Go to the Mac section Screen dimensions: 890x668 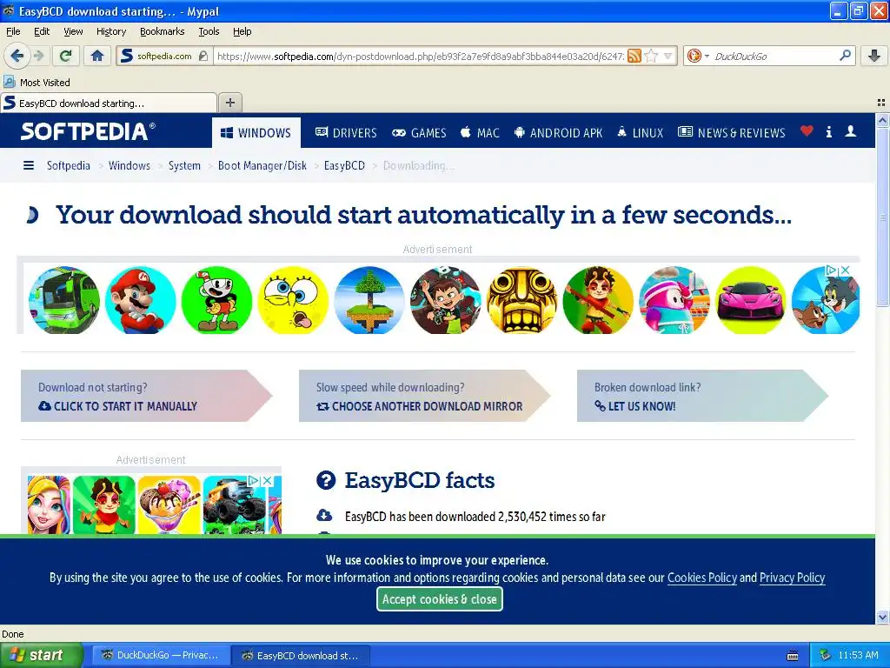point(480,132)
